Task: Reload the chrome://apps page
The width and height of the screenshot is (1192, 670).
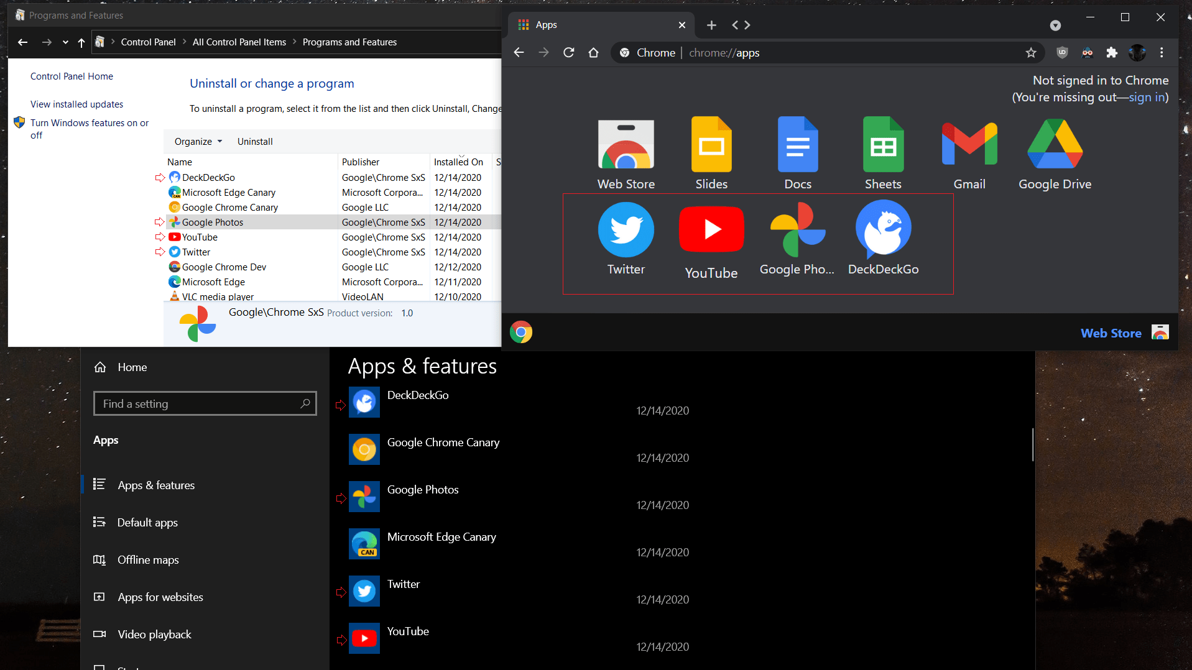Action: point(568,53)
